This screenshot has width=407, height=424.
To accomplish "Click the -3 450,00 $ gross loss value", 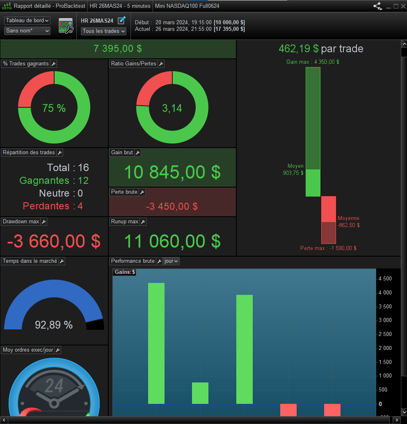I will click(x=172, y=206).
